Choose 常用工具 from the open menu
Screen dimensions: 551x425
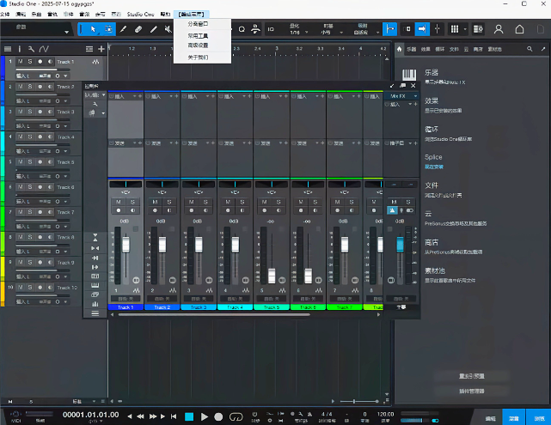197,35
